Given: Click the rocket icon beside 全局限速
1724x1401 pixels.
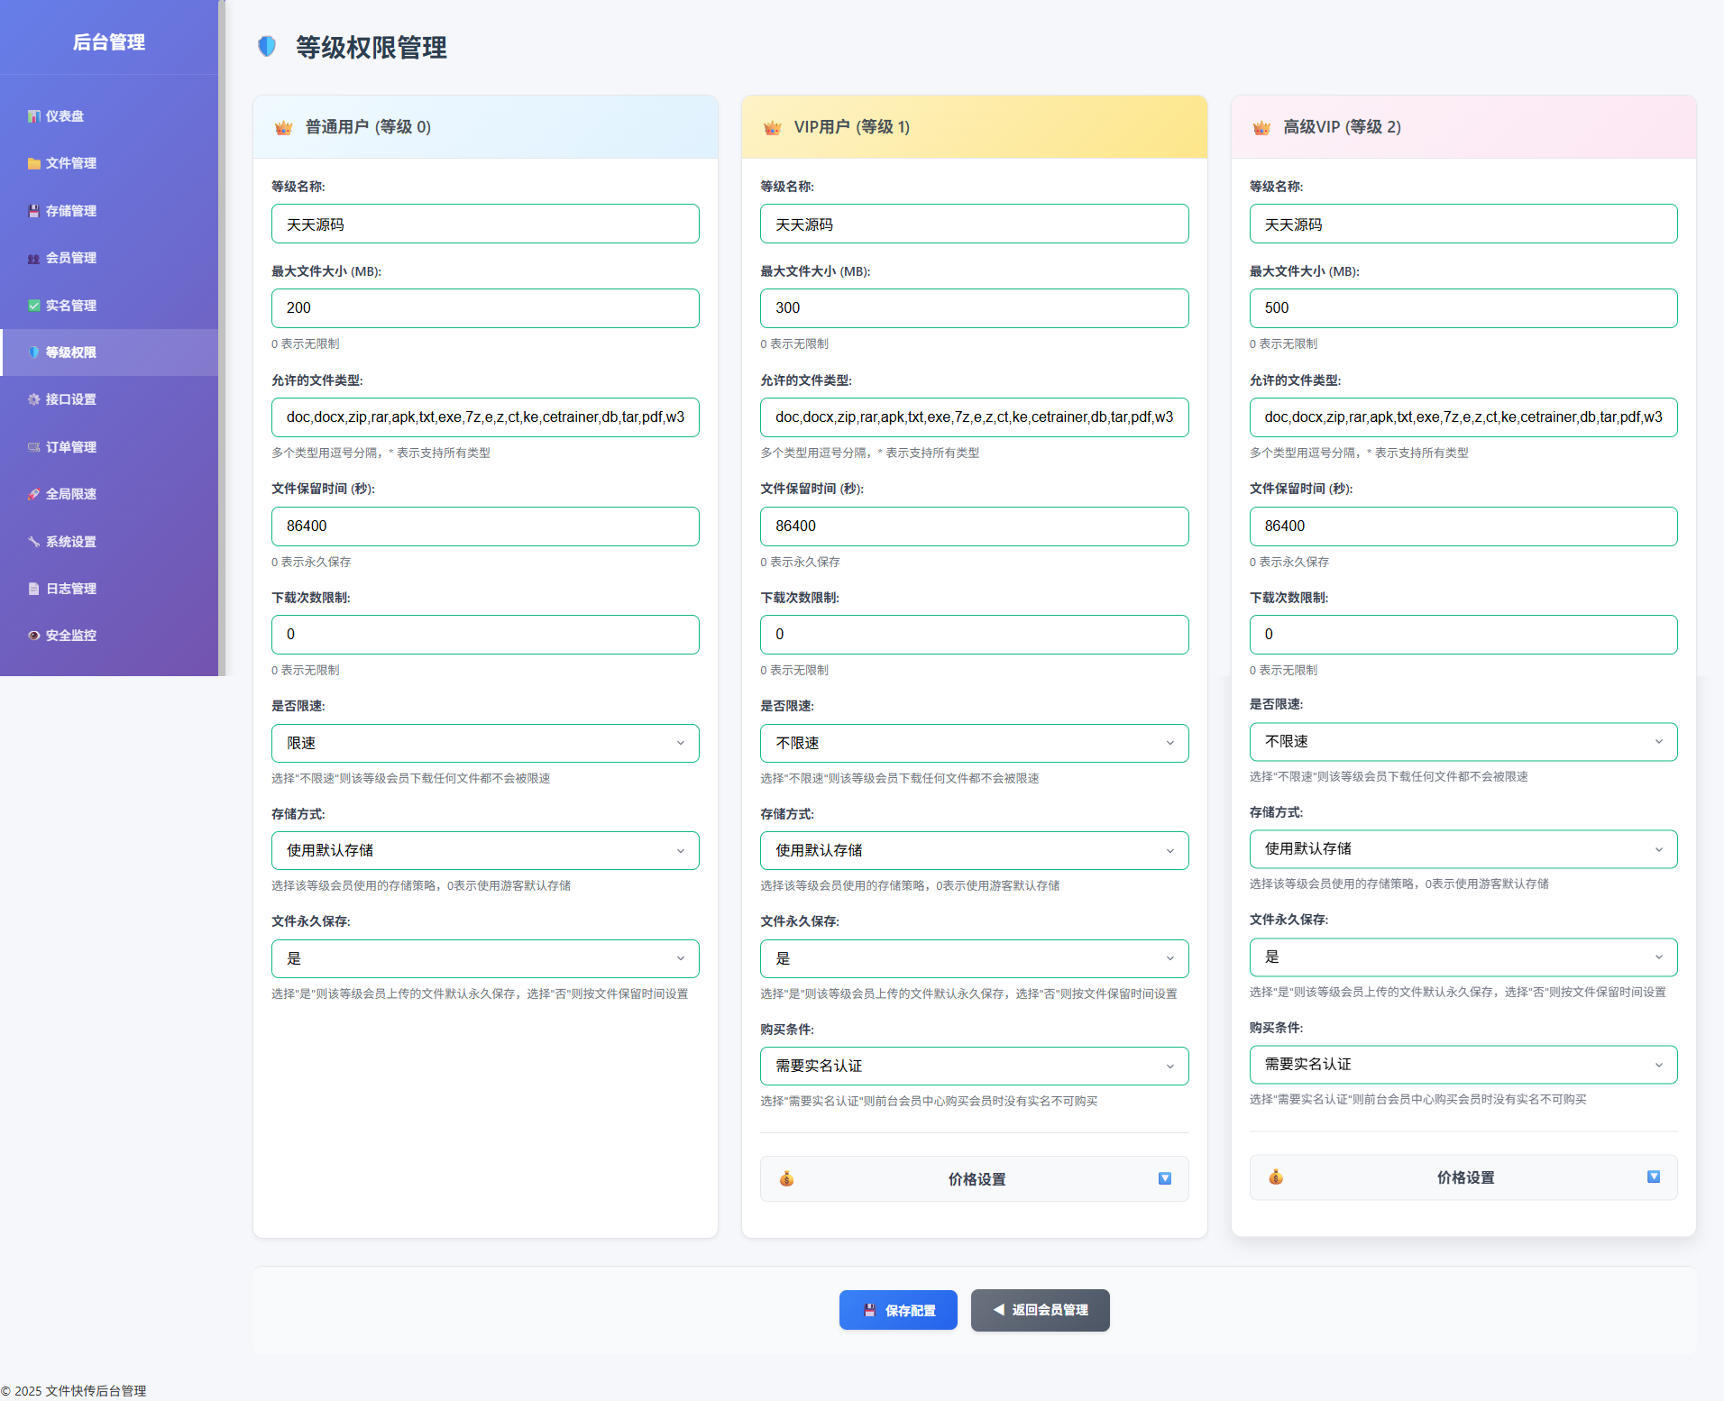Looking at the screenshot, I should tap(33, 494).
